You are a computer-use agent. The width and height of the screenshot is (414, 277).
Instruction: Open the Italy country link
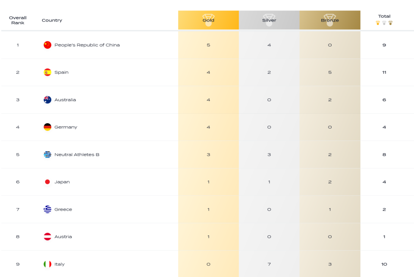(60, 264)
